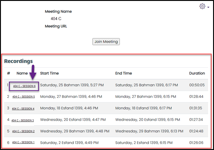Play the 404 C - SESSION 4 recording

23,108
